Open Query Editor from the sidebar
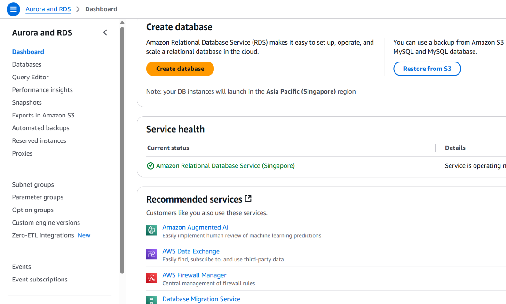Viewport: 506px width, 304px height. pos(31,78)
